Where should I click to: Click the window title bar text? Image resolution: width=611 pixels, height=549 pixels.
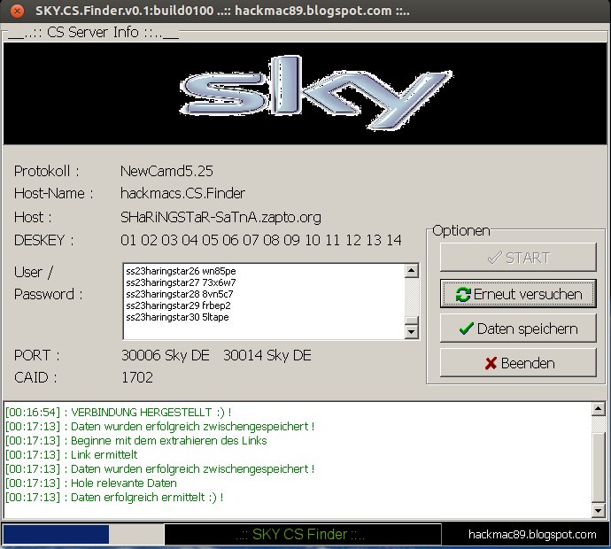(222, 11)
